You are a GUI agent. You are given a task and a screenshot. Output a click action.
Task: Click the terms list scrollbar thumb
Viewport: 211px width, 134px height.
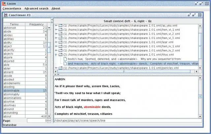tap(49, 48)
